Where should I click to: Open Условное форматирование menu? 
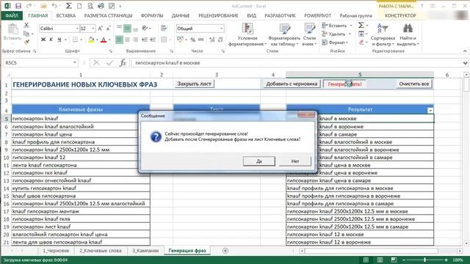point(247,34)
